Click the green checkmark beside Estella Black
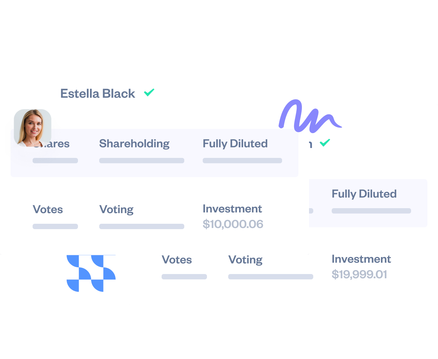 [149, 92]
